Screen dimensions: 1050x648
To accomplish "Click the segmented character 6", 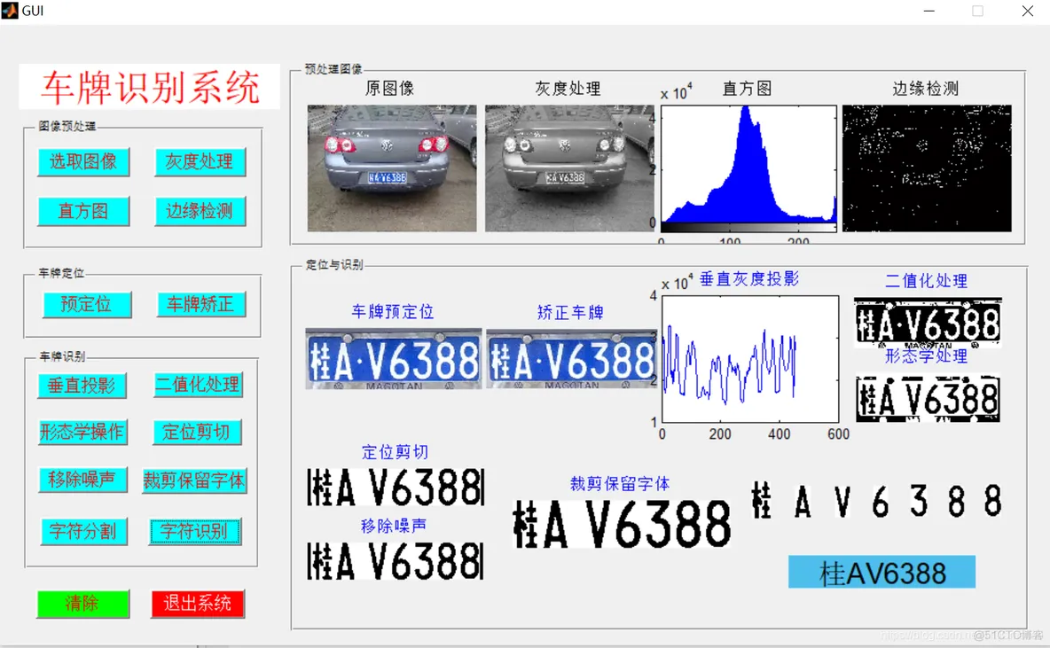I will [880, 501].
